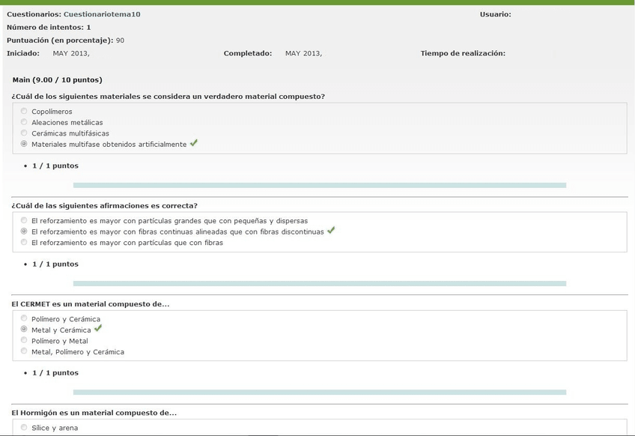Select the Polímero y Cerámica radio button

(24, 318)
